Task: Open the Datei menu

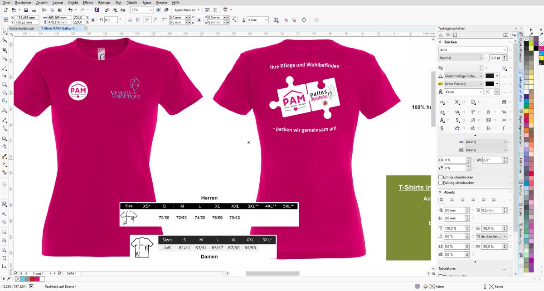Action: [7, 3]
